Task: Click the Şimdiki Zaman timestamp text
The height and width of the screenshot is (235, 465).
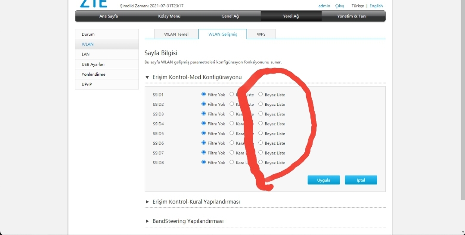Action: coord(152,6)
